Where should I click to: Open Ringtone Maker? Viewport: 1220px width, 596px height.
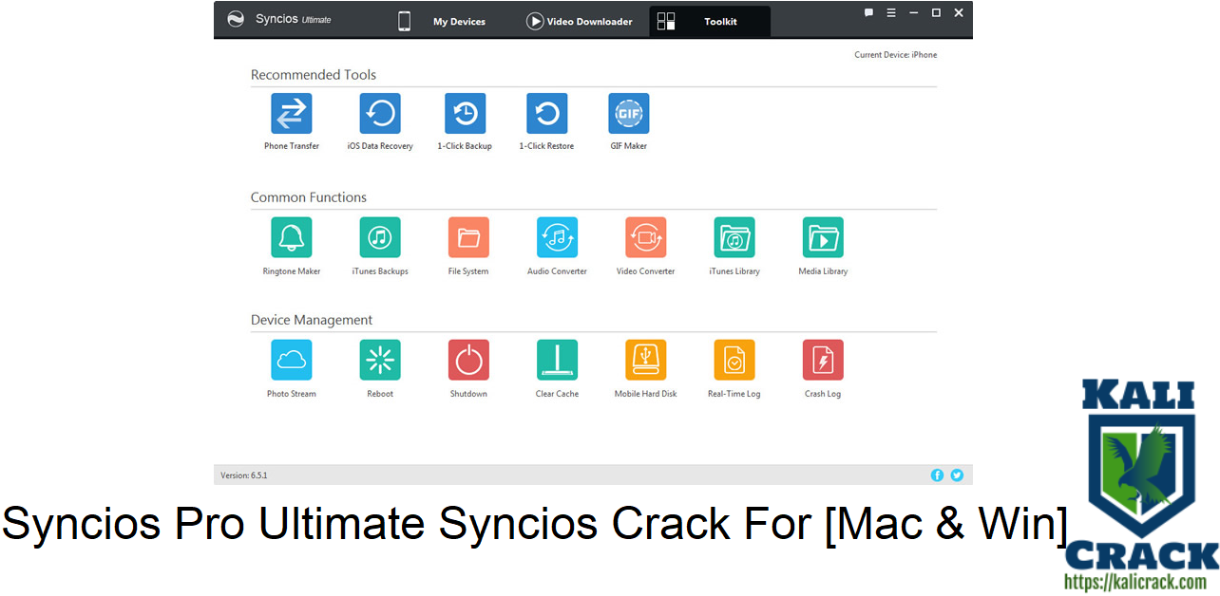292,237
